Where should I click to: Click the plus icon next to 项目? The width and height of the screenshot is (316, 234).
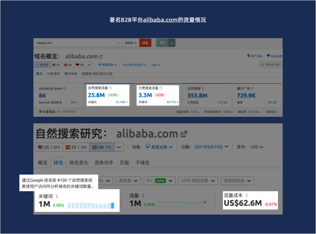(172, 43)
